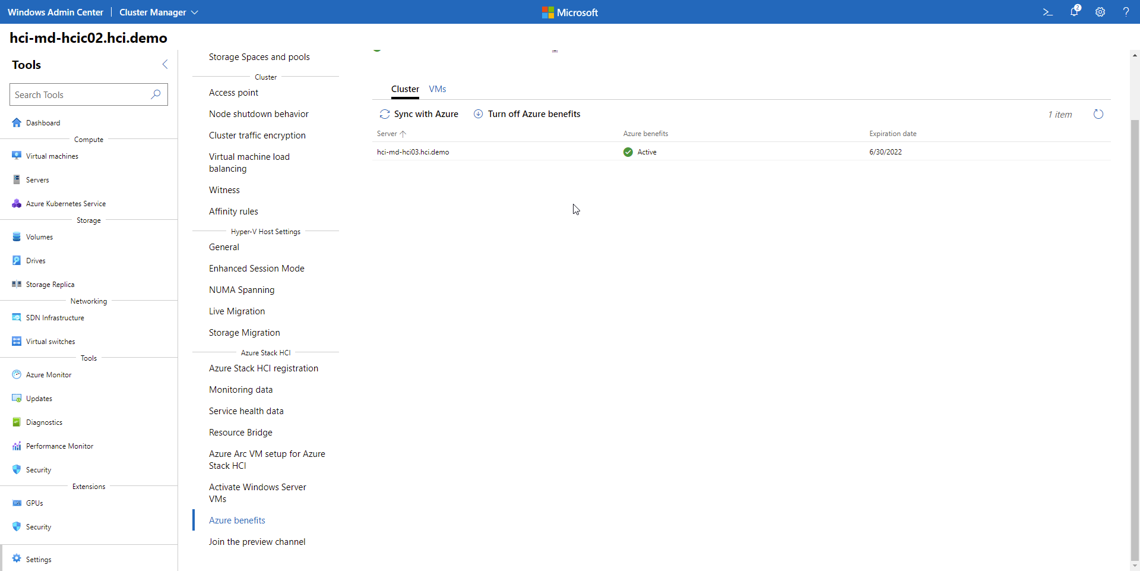Click the search magnifier icon
Viewport: 1140px width, 571px height.
click(156, 94)
